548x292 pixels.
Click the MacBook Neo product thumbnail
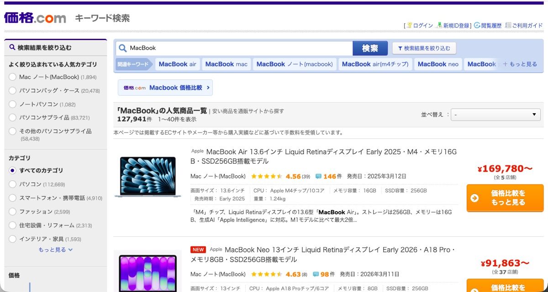tap(148, 272)
